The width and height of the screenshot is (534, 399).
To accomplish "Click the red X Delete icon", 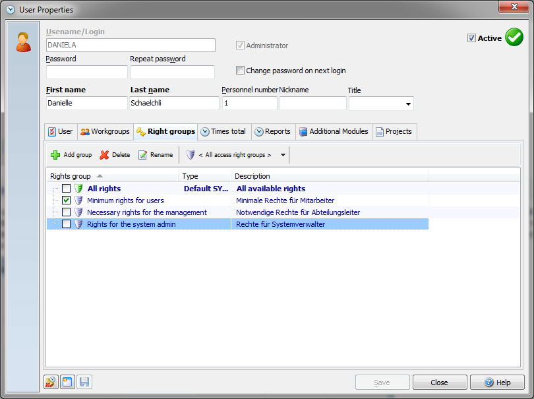I will tap(104, 155).
